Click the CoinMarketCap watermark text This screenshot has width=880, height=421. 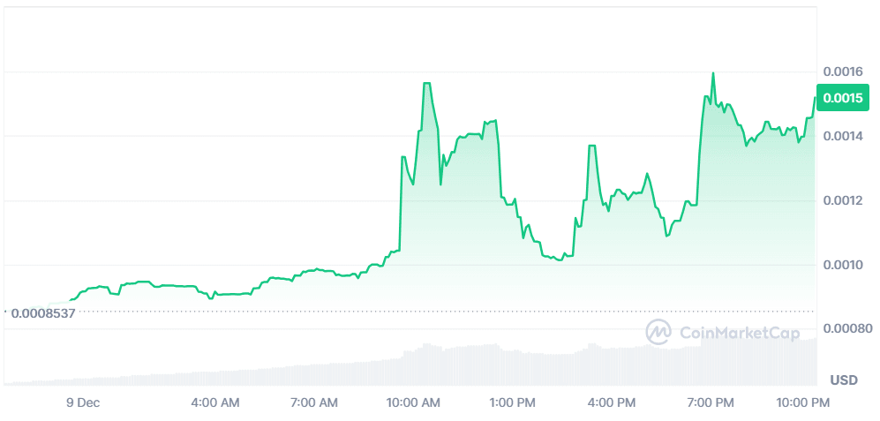click(x=739, y=333)
